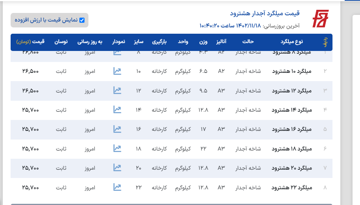360x205 pixels.
Task: Click the red Hashtrood factory logo
Action: (320, 19)
